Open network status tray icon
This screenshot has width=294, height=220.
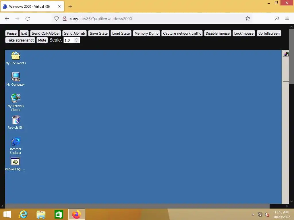(x=260, y=215)
